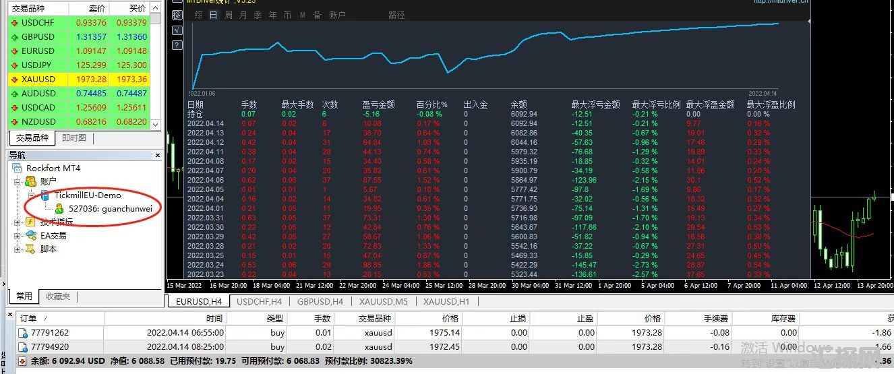Image resolution: width=894 pixels, height=374 pixels.
Task: Click the TickmillEU-Demo server icon
Action: tap(45, 195)
